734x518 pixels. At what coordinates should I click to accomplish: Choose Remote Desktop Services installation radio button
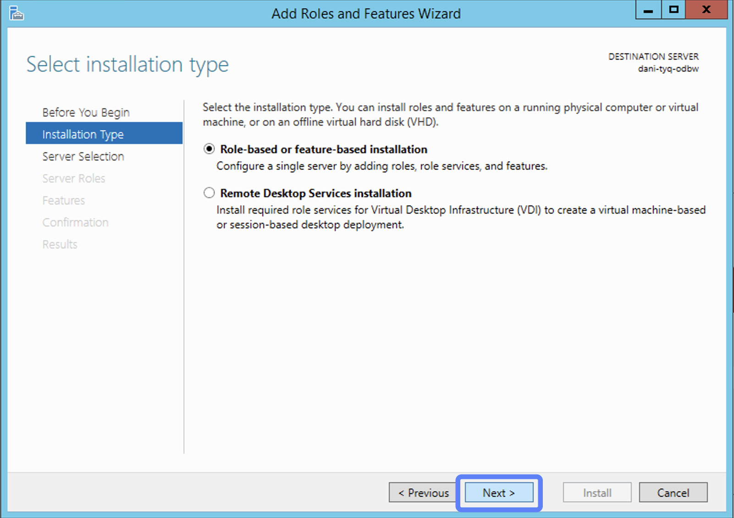click(x=209, y=193)
